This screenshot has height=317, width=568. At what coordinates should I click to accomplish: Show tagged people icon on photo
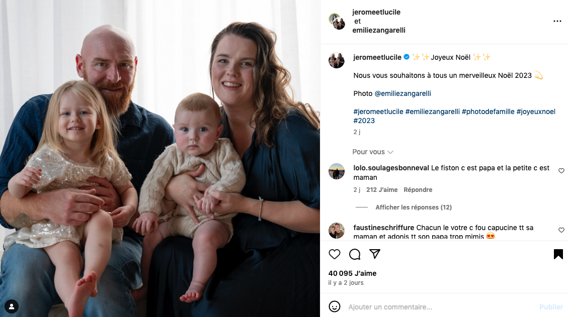tap(12, 306)
